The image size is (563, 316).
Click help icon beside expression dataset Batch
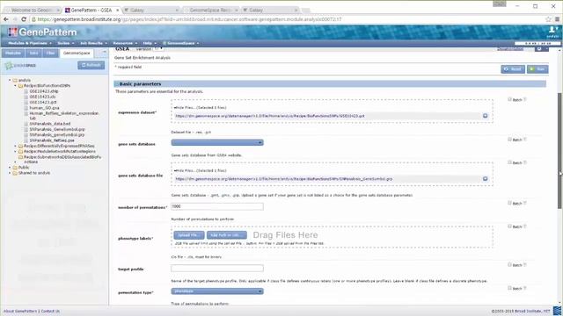tap(525, 99)
